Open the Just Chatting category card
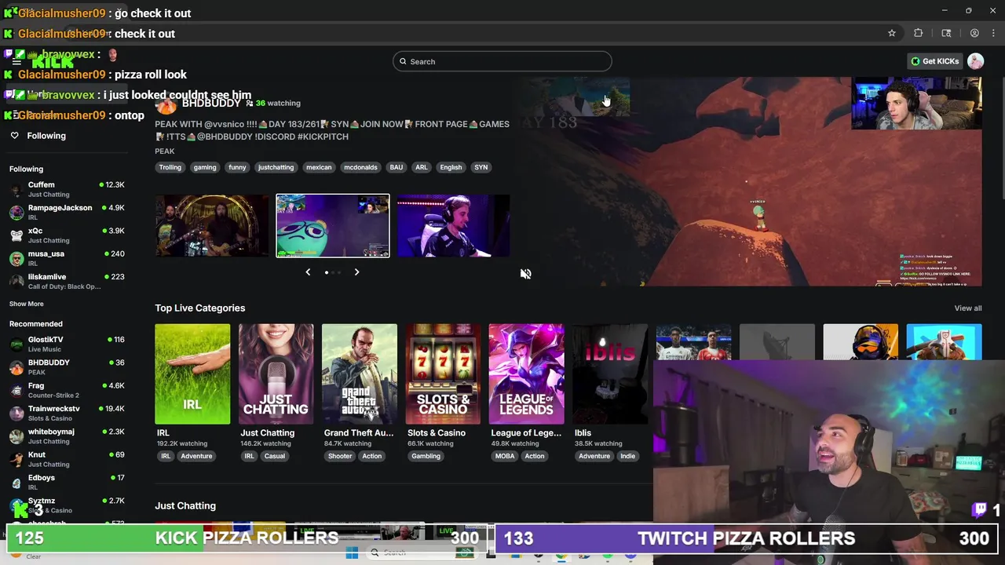 click(276, 374)
